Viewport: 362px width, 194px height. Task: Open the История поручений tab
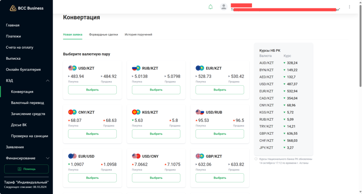(x=138, y=35)
